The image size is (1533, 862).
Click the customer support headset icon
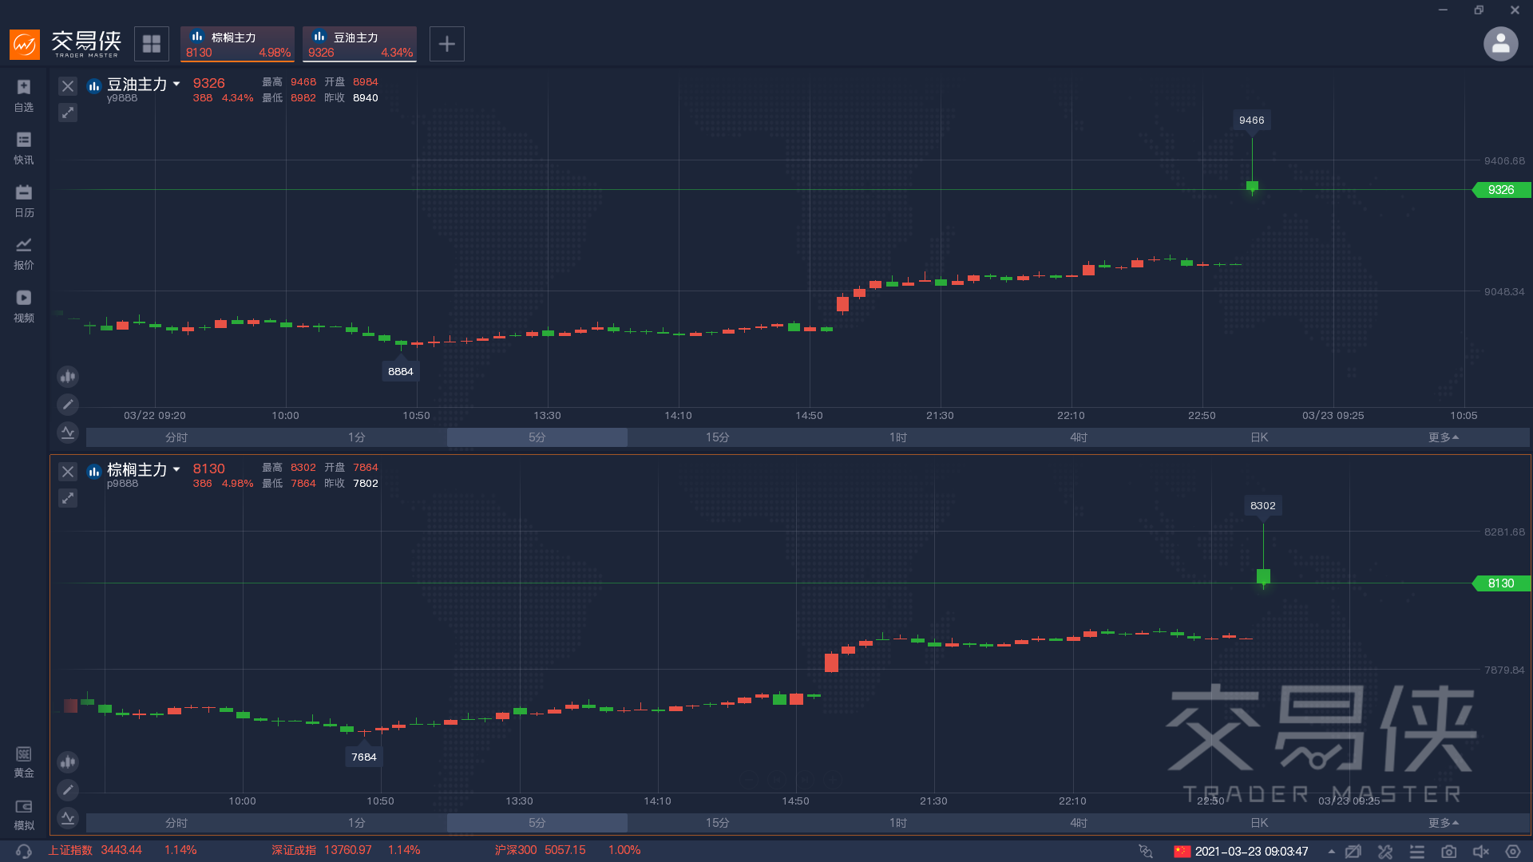tap(24, 851)
